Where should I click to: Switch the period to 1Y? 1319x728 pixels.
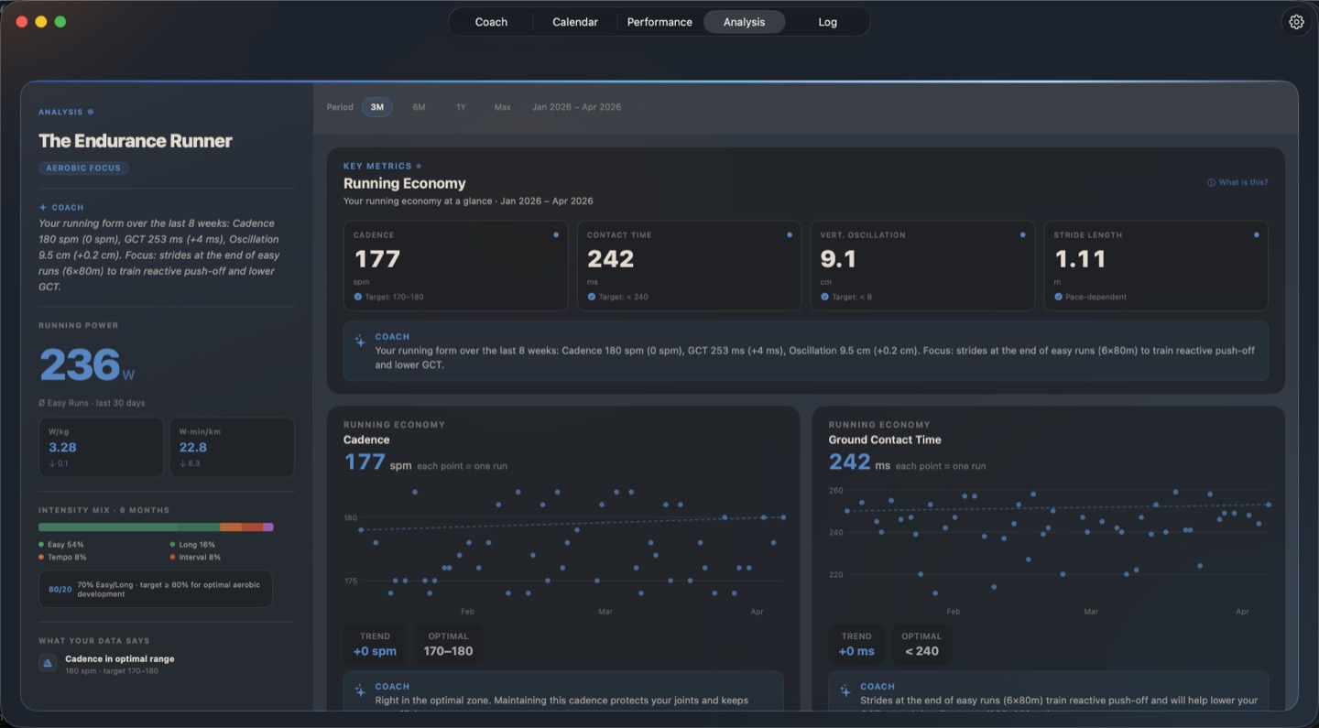461,106
